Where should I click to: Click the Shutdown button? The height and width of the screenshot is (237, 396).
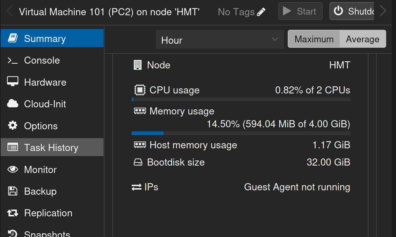[352, 11]
